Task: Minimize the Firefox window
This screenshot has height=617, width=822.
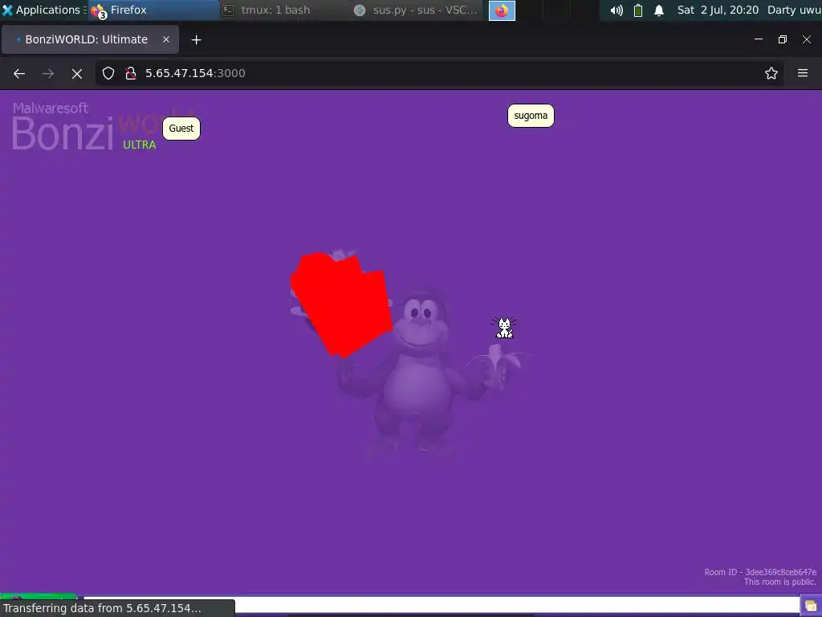Action: tap(759, 39)
